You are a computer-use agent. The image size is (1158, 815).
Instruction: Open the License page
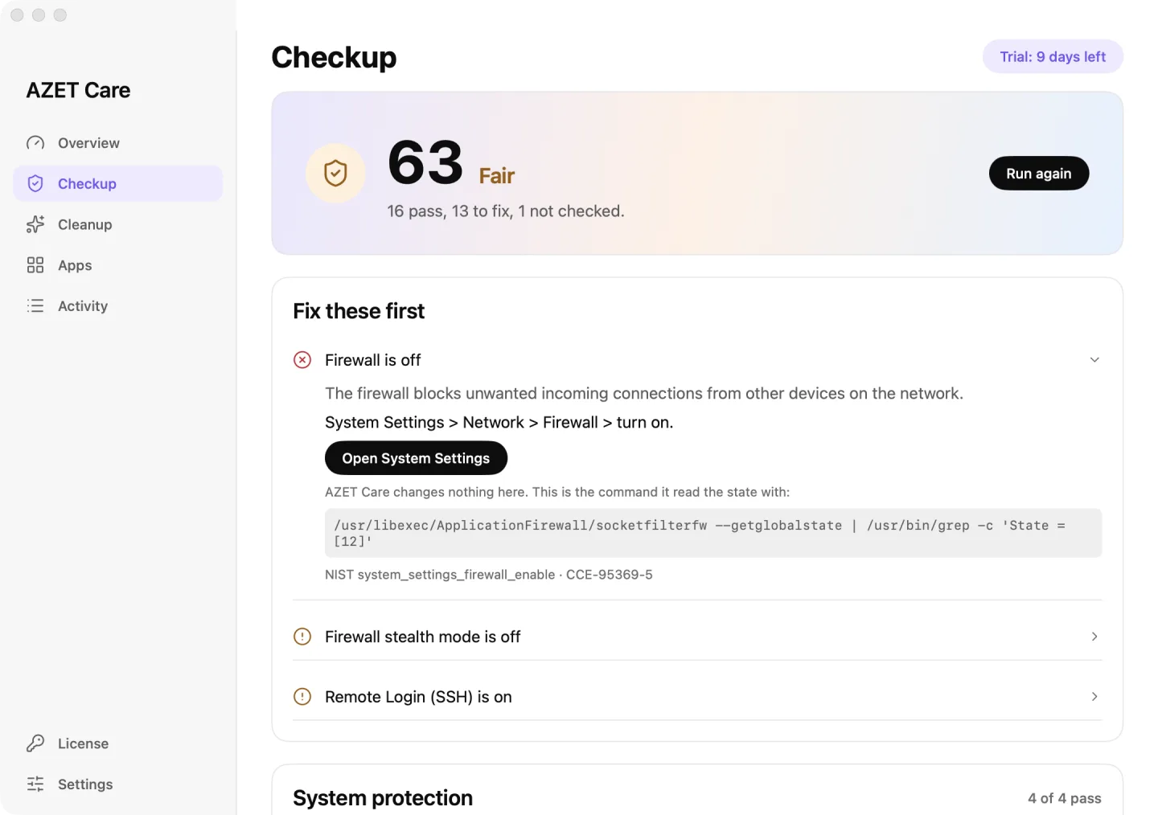(117, 743)
